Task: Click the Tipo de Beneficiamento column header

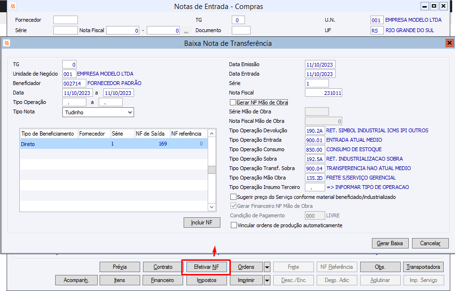Action: (x=49, y=134)
